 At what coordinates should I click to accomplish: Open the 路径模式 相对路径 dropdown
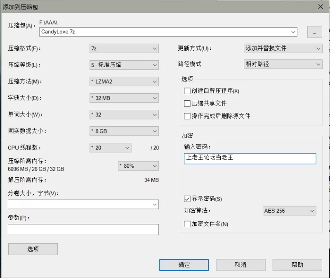click(x=283, y=64)
